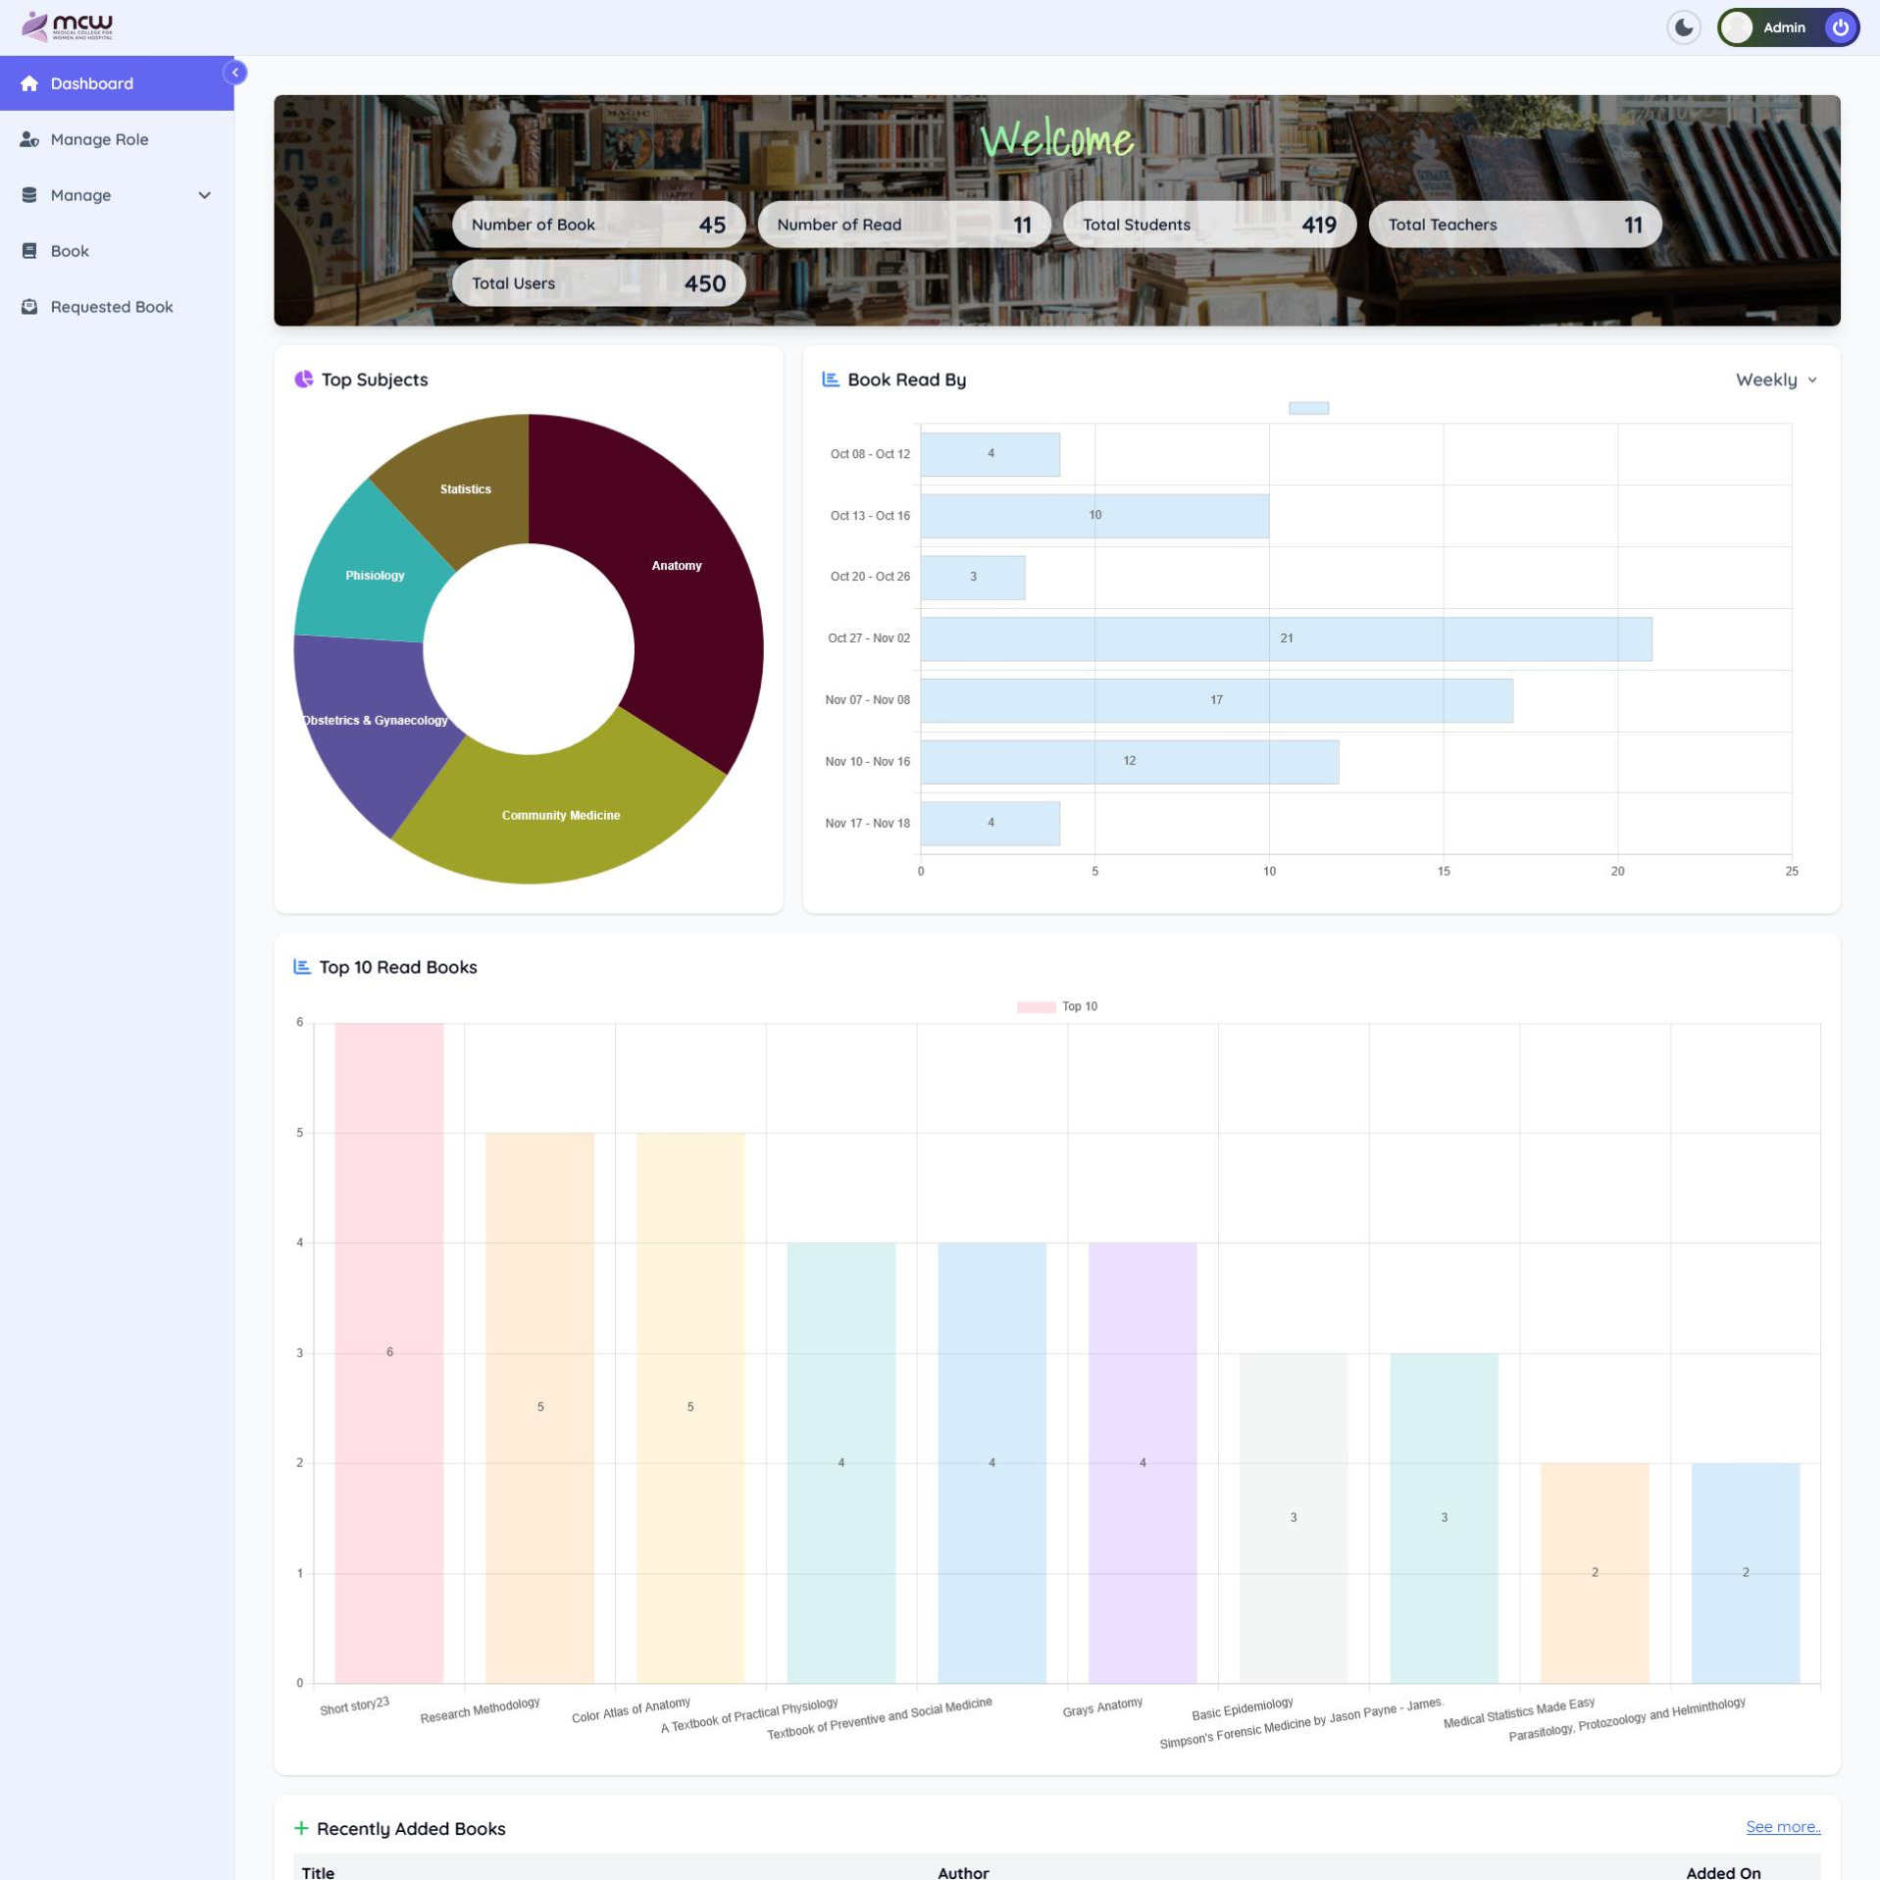Click the Number of Book stat card

tap(598, 225)
